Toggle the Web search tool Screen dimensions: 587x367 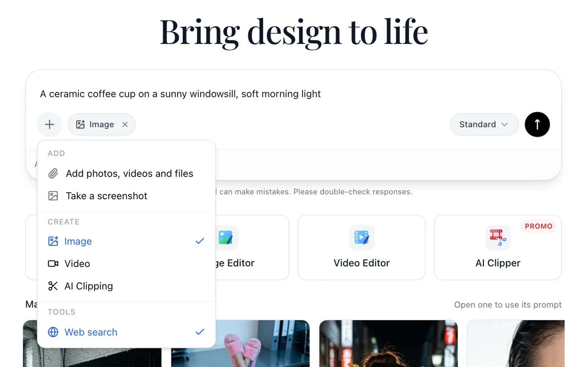click(x=126, y=332)
